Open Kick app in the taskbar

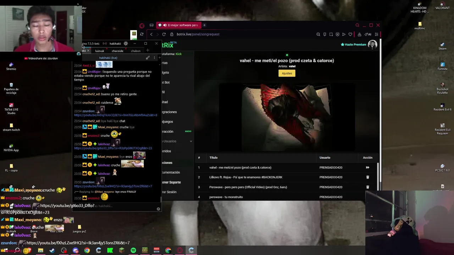(110, 250)
